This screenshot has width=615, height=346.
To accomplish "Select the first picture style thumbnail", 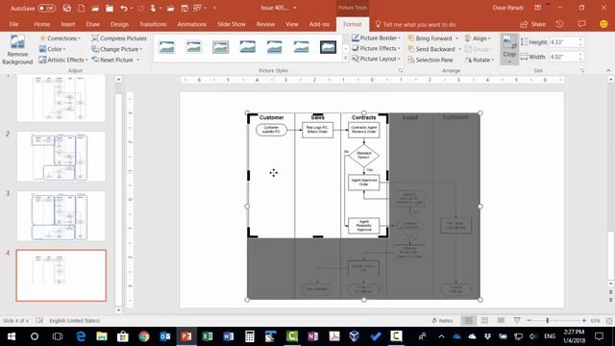I will 167,47.
